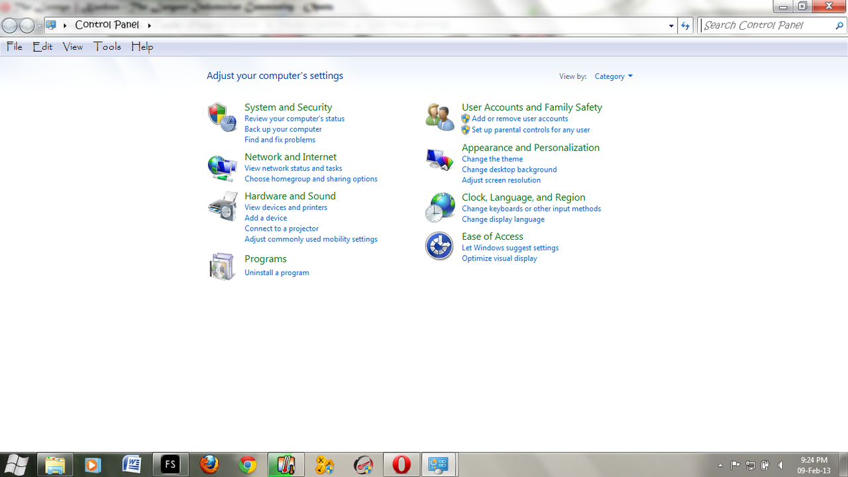Click Choose homegroup and sharing options
This screenshot has height=477, width=848.
pyautogui.click(x=311, y=179)
